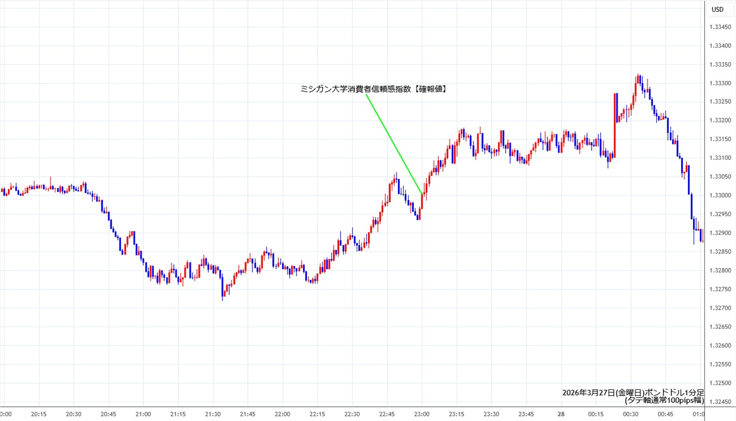736x421 pixels.
Task: Click the 1.33450 price axis label
Action: tap(720, 27)
